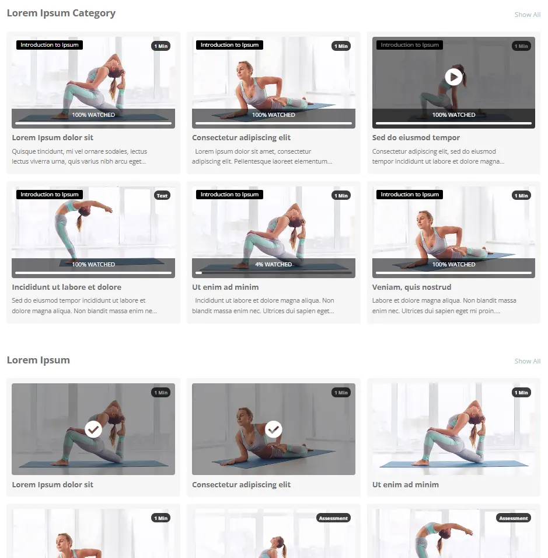This screenshot has width=548, height=558.
Task: Open Ut enim ad minim card title in Category
Action: 225,287
